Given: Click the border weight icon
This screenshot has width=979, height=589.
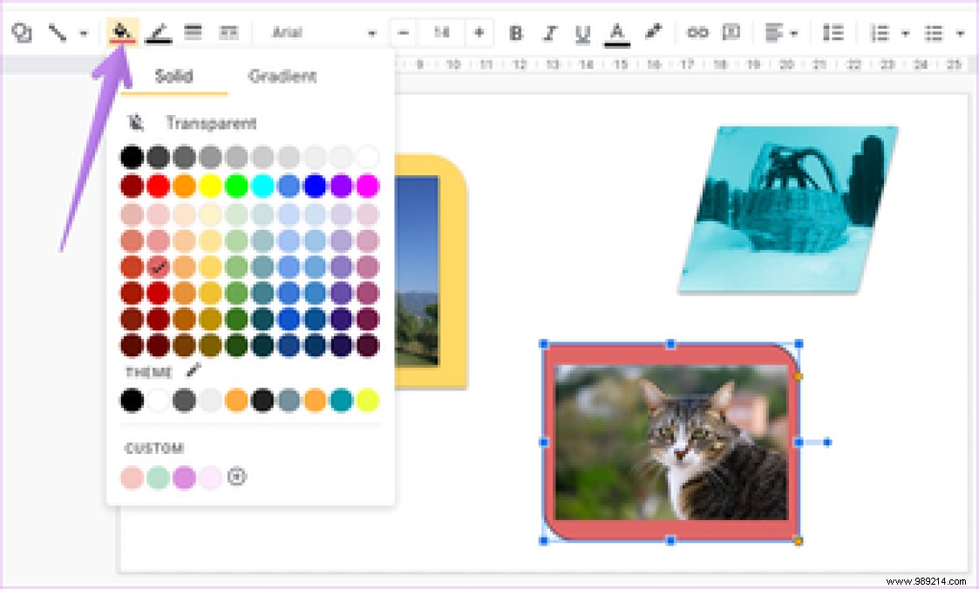Looking at the screenshot, I should tap(192, 32).
